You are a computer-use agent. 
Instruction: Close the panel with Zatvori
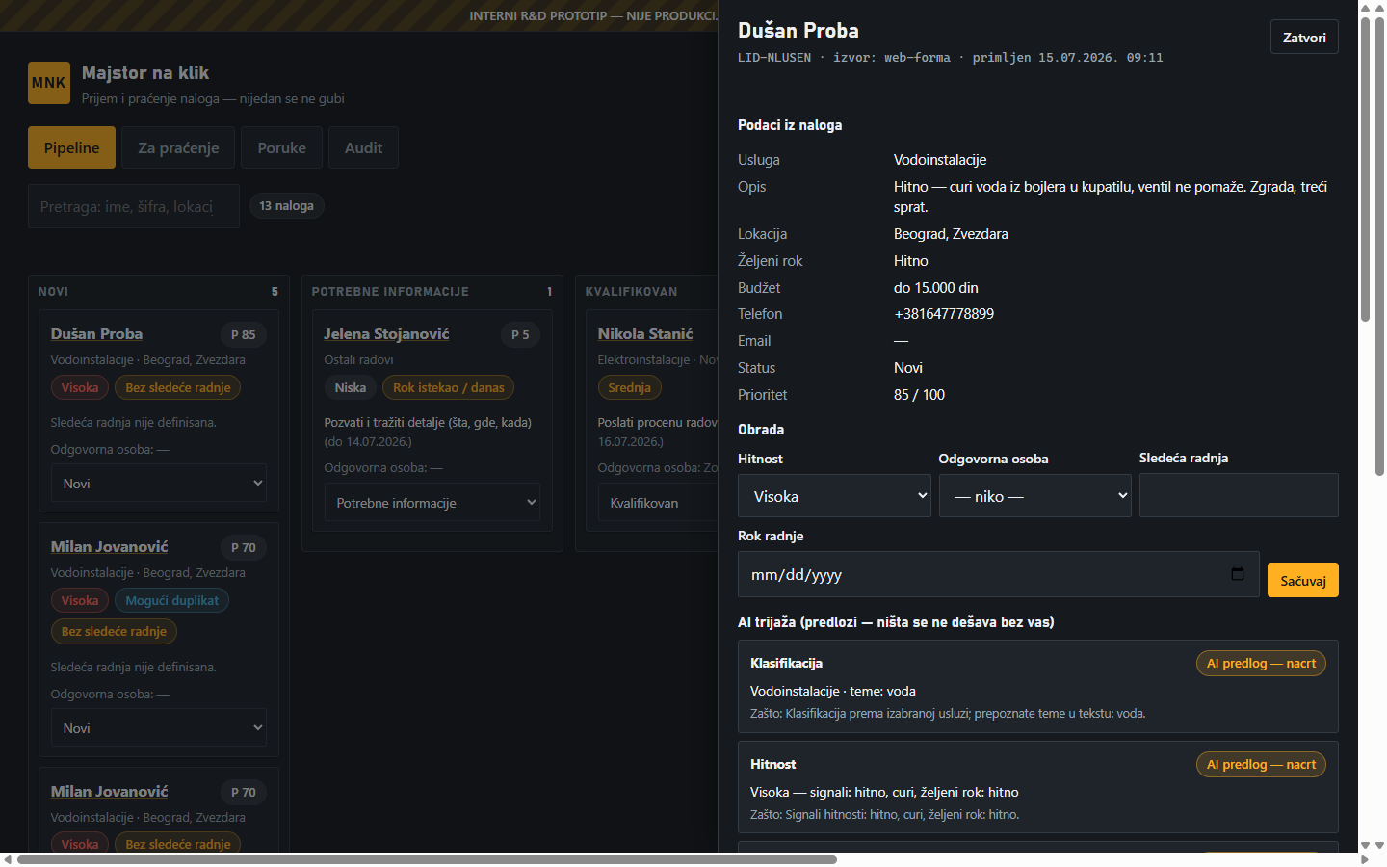pos(1304,38)
